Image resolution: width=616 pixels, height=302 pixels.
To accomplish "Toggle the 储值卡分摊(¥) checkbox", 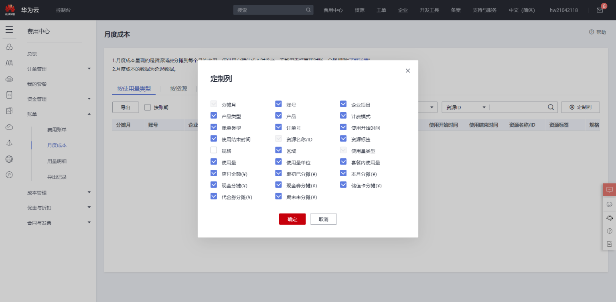I will [343, 185].
